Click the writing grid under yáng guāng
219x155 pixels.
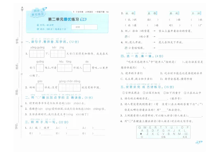[x=37, y=54]
